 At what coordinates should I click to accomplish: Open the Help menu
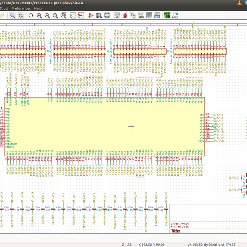37,8
